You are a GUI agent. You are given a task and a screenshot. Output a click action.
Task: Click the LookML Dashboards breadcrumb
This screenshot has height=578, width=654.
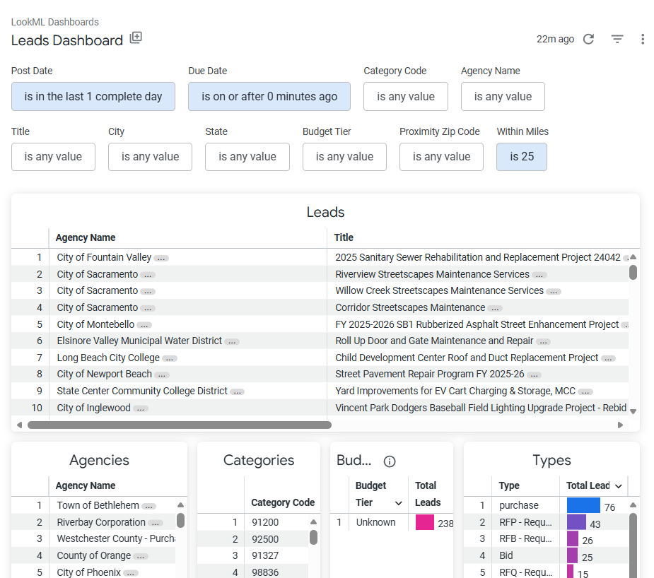(x=54, y=22)
